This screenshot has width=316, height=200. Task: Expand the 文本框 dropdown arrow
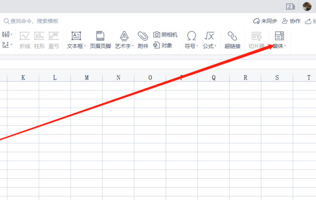[x=85, y=46]
